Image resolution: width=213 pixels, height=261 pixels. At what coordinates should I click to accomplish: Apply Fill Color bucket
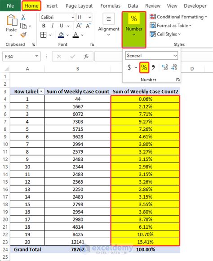61,35
